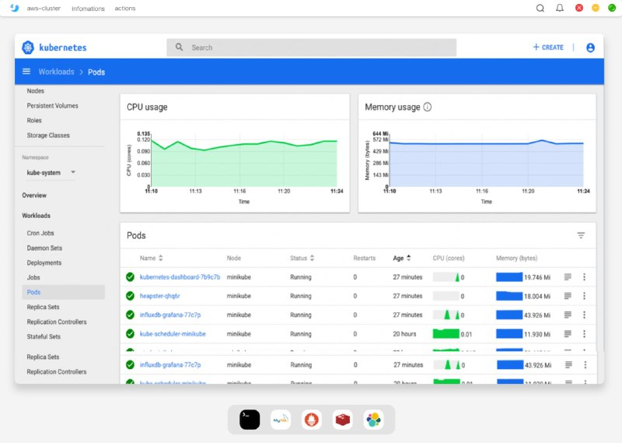Click the Memory usage info icon
Screen dimensions: 622x443
pyautogui.click(x=427, y=107)
